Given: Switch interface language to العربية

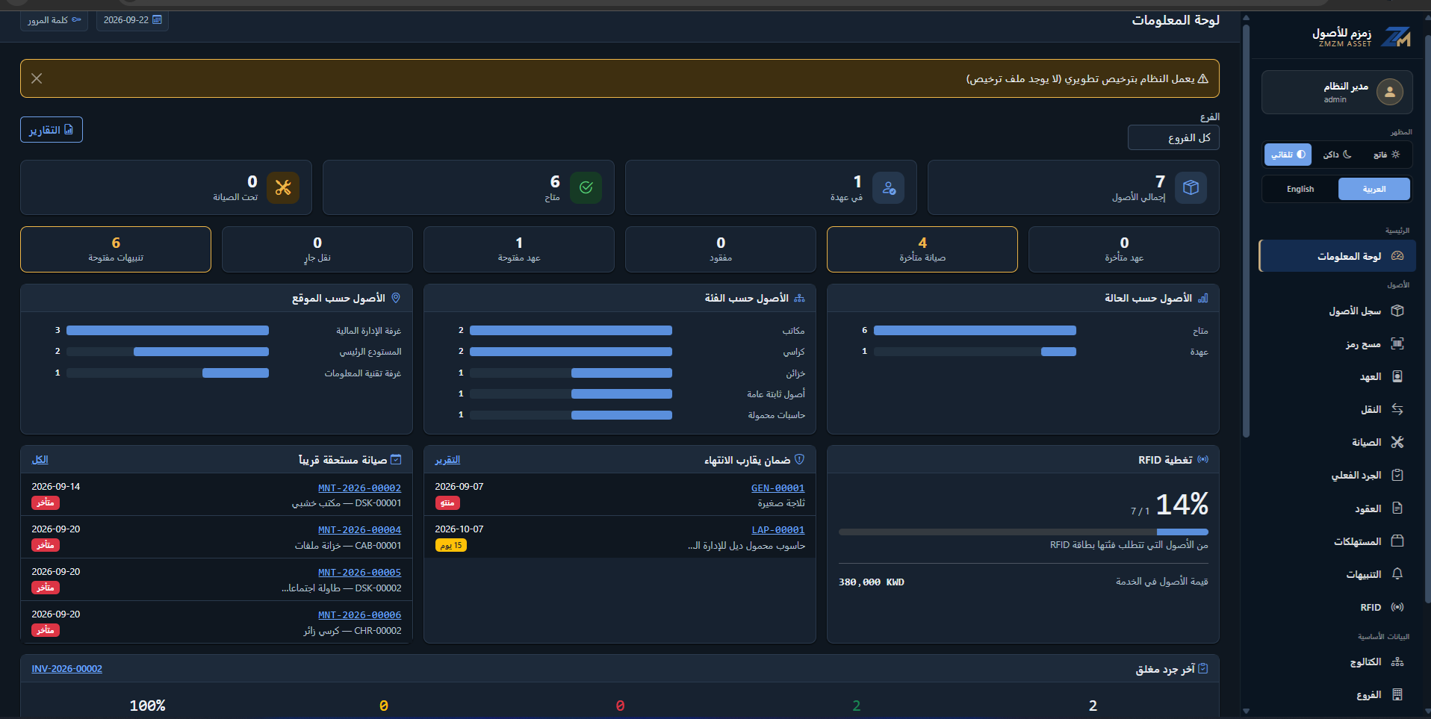Looking at the screenshot, I should [x=1374, y=189].
